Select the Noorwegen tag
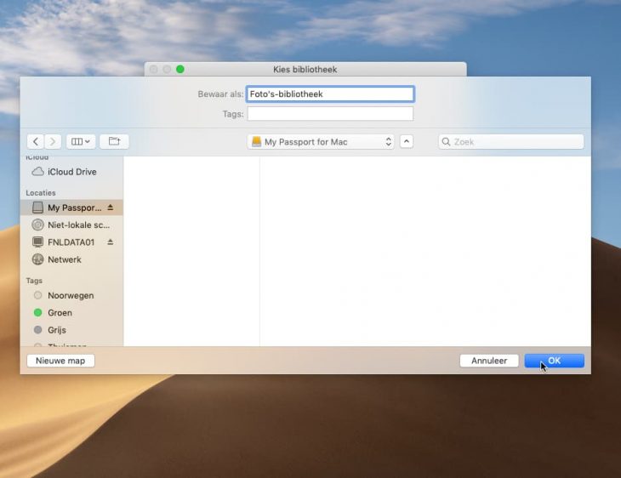Screen dimensions: 621x478 pos(71,296)
